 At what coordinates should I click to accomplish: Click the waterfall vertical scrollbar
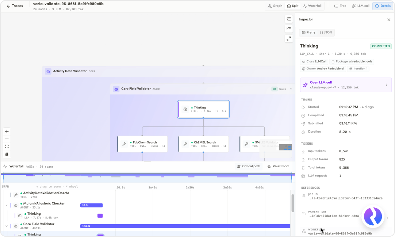tap(292, 203)
